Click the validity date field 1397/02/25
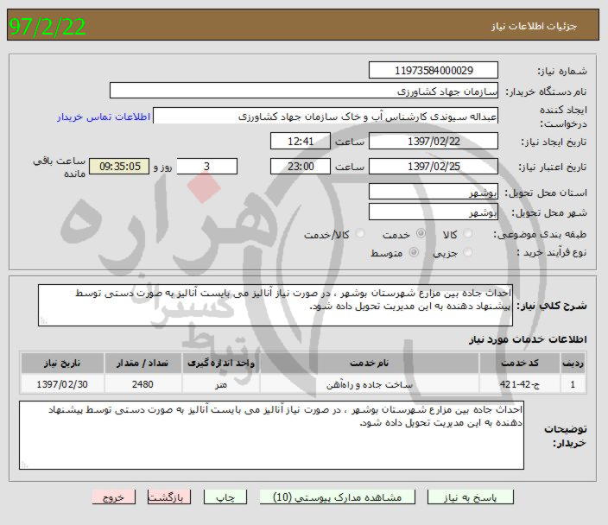Image resolution: width=608 pixels, height=525 pixels. [x=434, y=167]
